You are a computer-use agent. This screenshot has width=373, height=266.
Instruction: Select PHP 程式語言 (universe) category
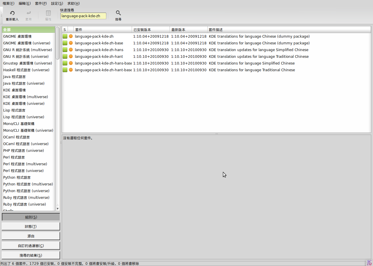pyautogui.click(x=28, y=151)
